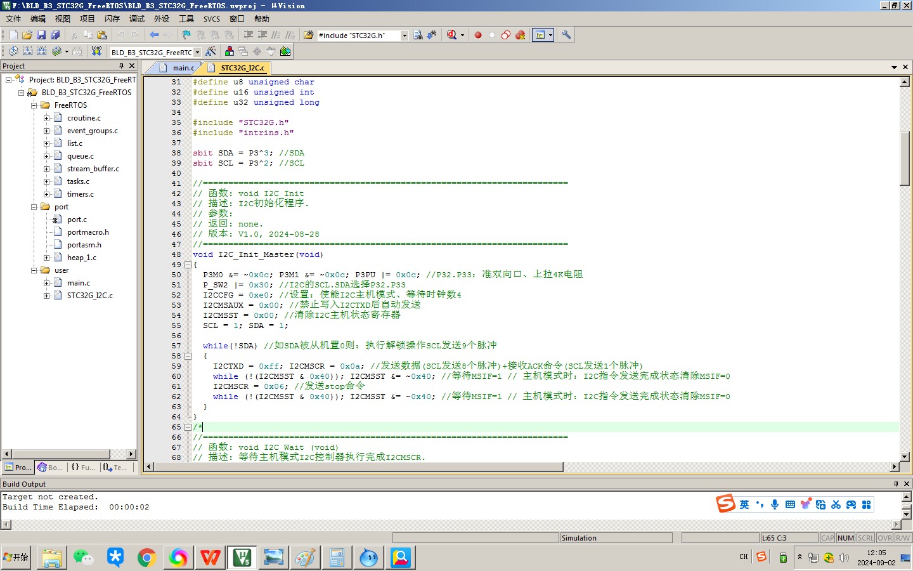Collapse the port folder in the Project tree
Image resolution: width=913 pixels, height=571 pixels.
34,207
